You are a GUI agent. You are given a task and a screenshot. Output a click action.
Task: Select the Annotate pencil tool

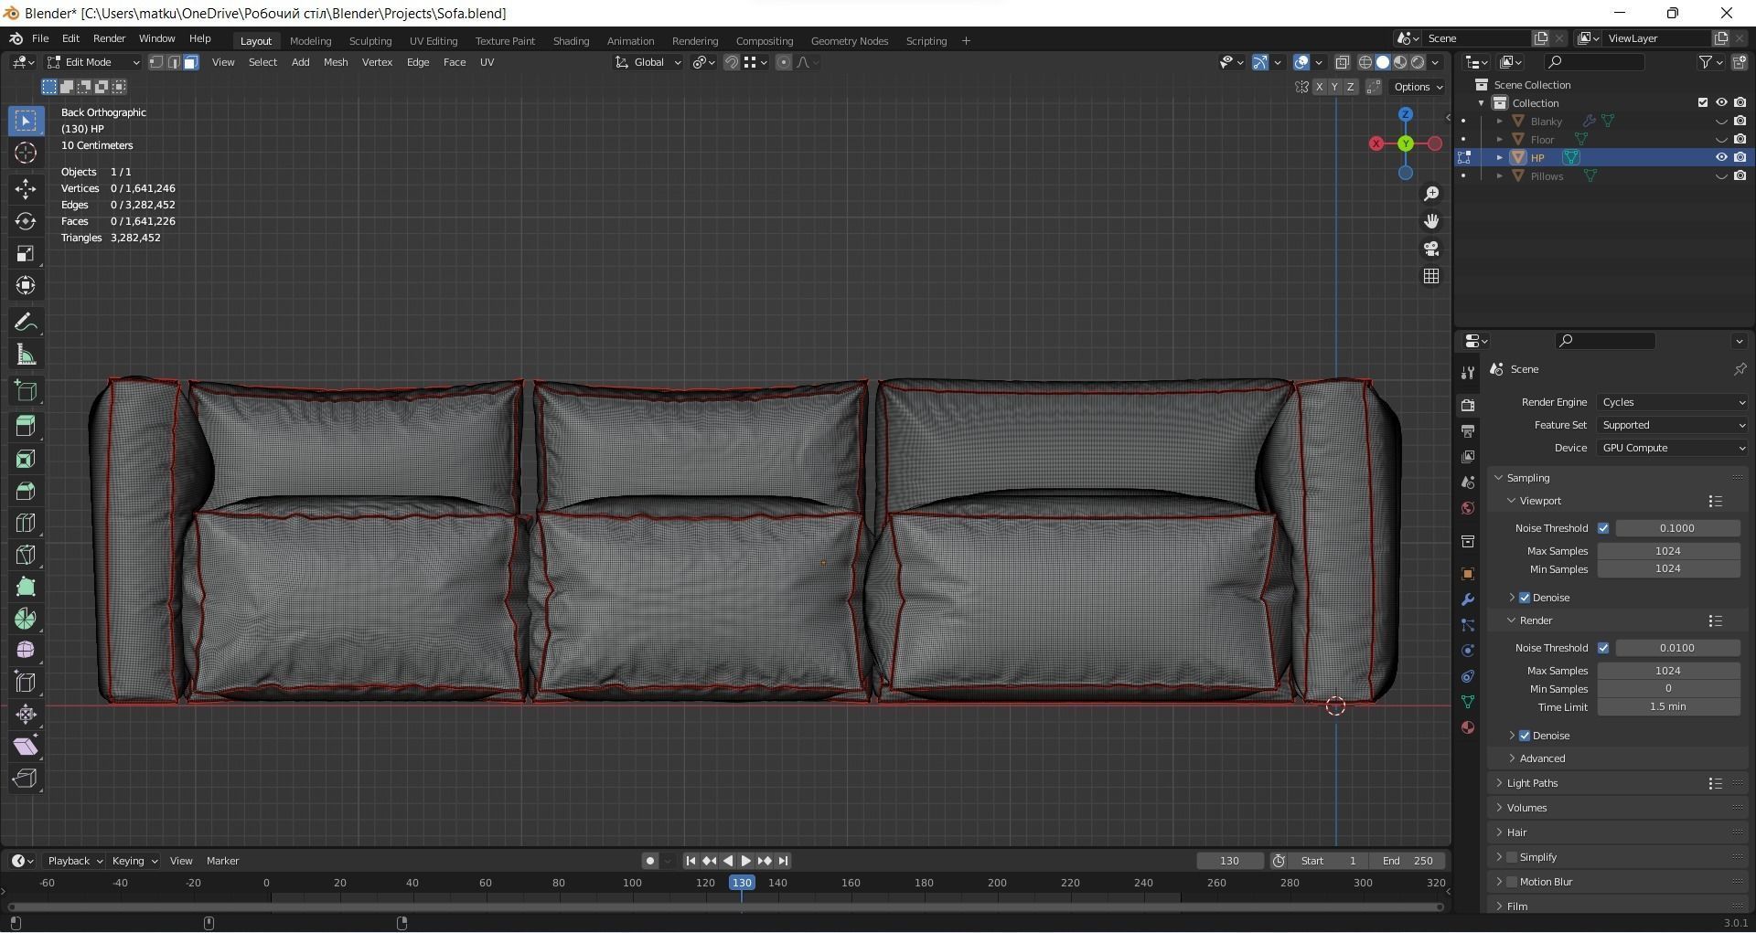click(26, 322)
